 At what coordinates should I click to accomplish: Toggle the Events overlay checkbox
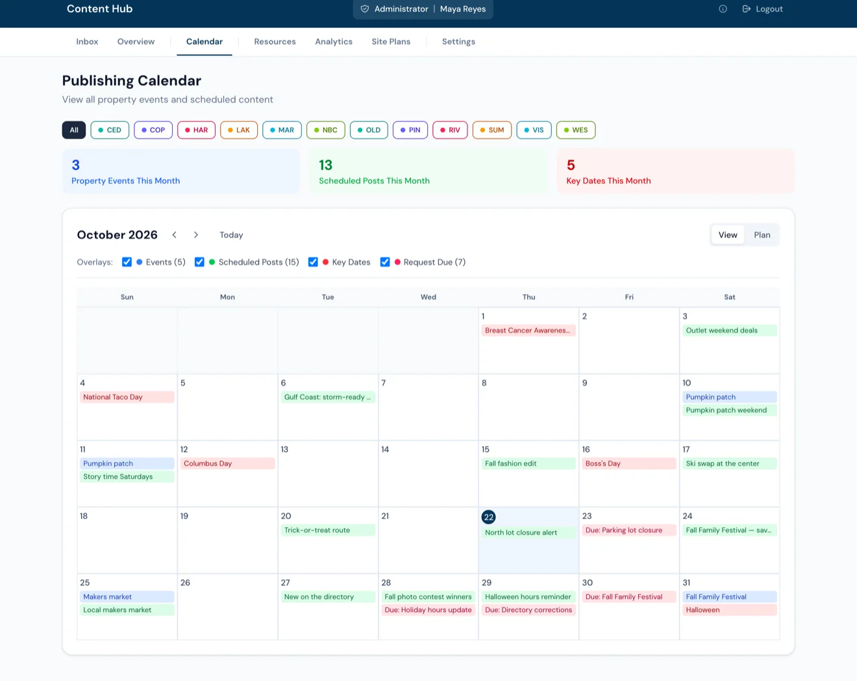click(x=127, y=262)
